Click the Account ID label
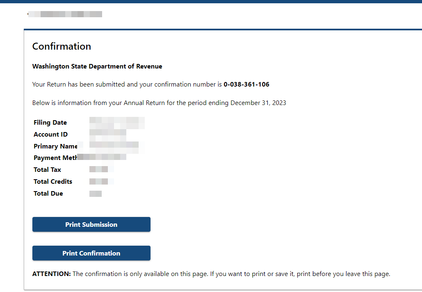 click(x=50, y=134)
